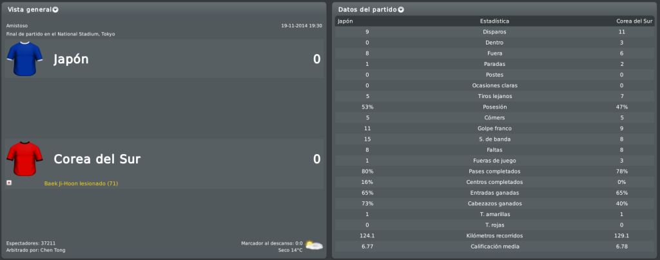The height and width of the screenshot is (260, 660).
Task: Select the Disparos statistics row
Action: 494,32
